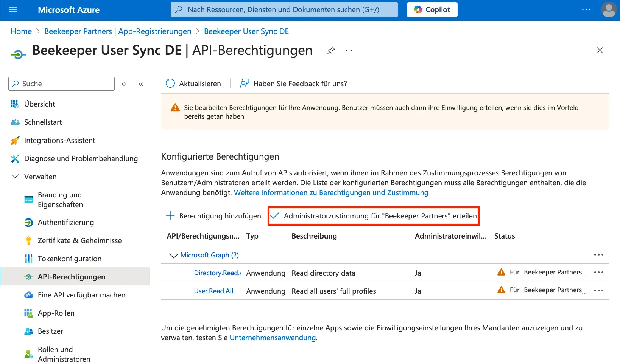620x364 pixels.
Task: Open Directory.Read.All row more options
Action: click(598, 273)
